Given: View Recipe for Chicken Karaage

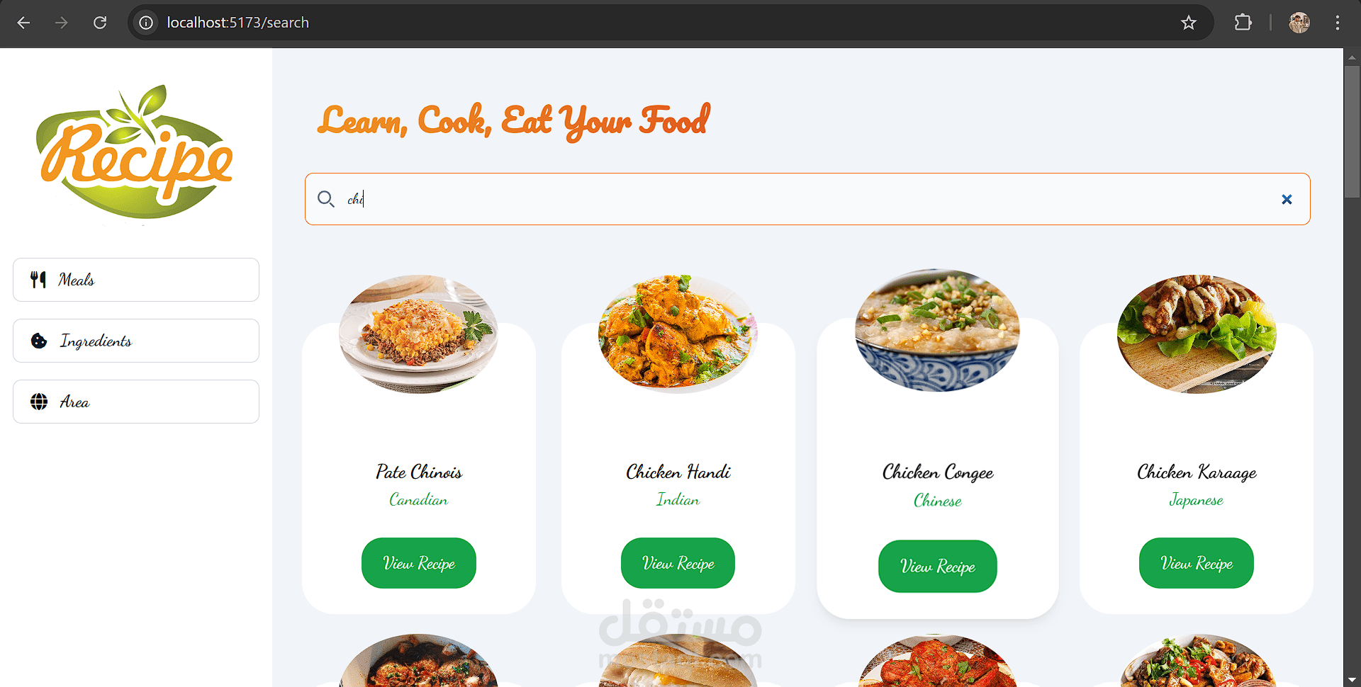Looking at the screenshot, I should tap(1197, 563).
